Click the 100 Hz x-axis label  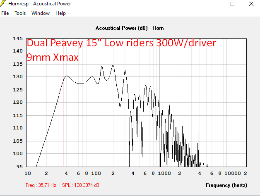click(96, 173)
